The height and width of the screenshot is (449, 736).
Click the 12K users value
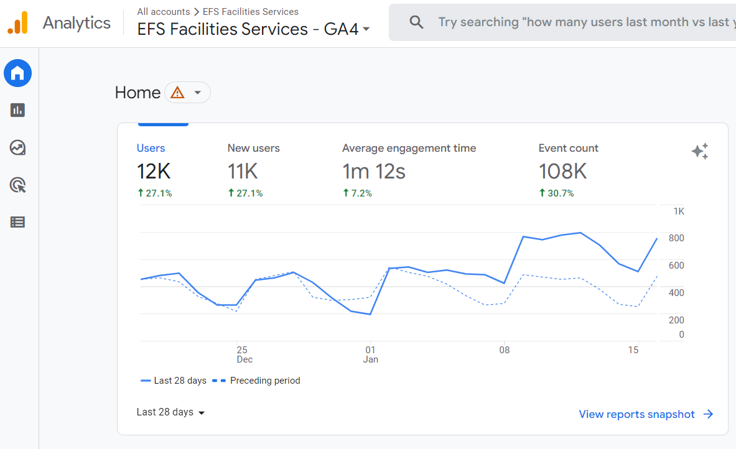click(x=154, y=171)
